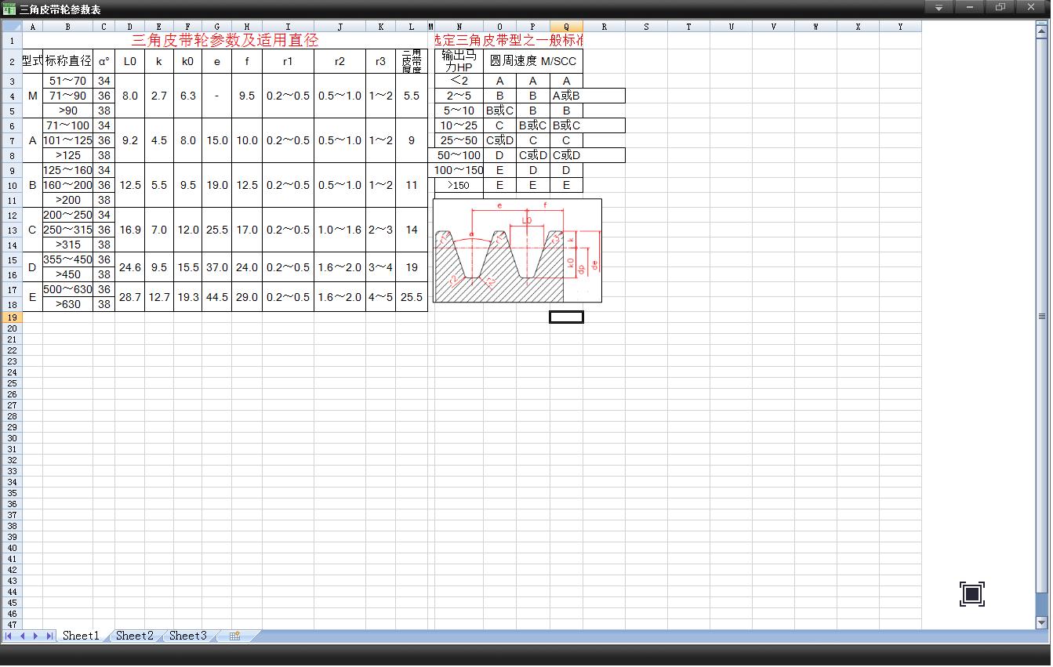Viewport: 1053px width, 667px height.
Task: Go to the next sheet tab
Action: pos(35,636)
